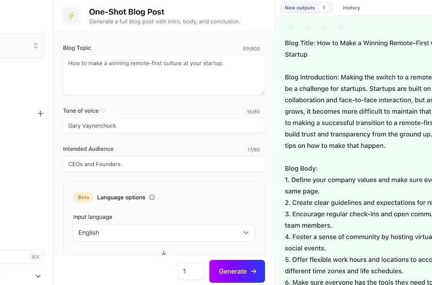Click the thumbs up icon on the output
This screenshot has width=432, height=285.
coord(324,27)
